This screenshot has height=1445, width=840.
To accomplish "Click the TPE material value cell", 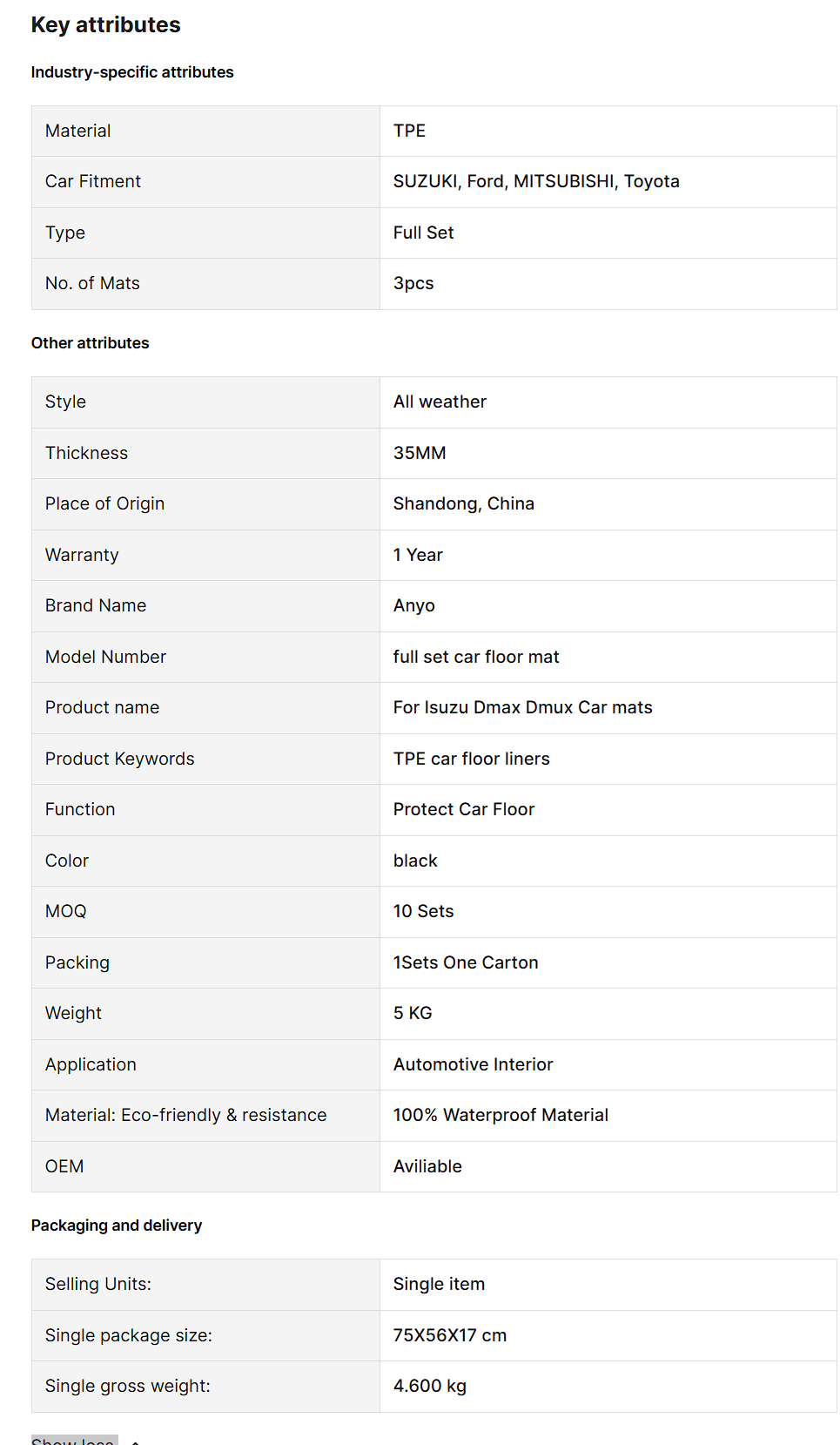I will (409, 131).
